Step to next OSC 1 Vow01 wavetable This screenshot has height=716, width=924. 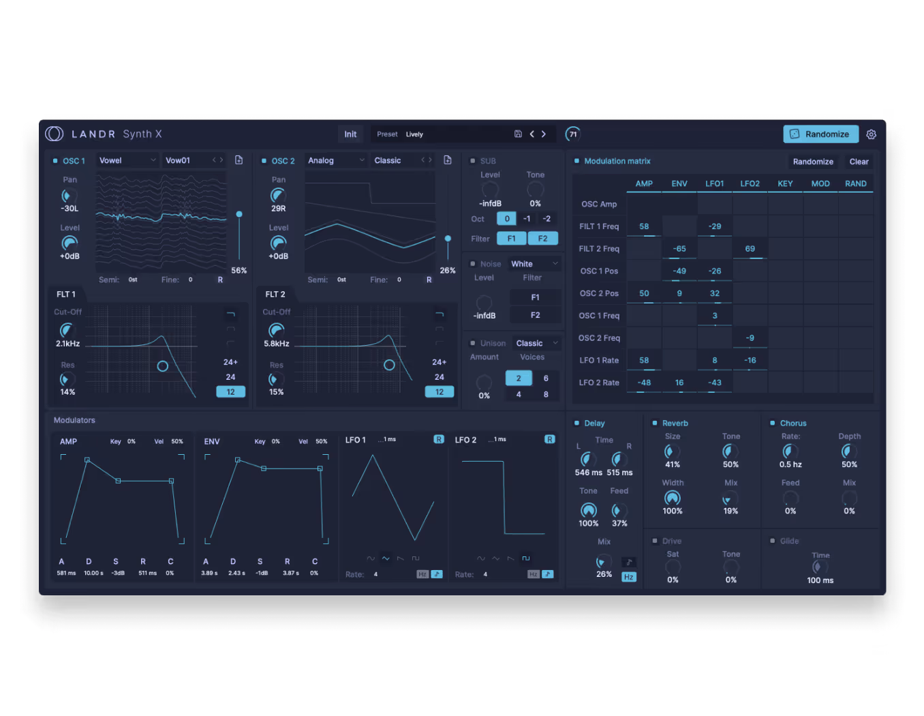[x=222, y=160]
